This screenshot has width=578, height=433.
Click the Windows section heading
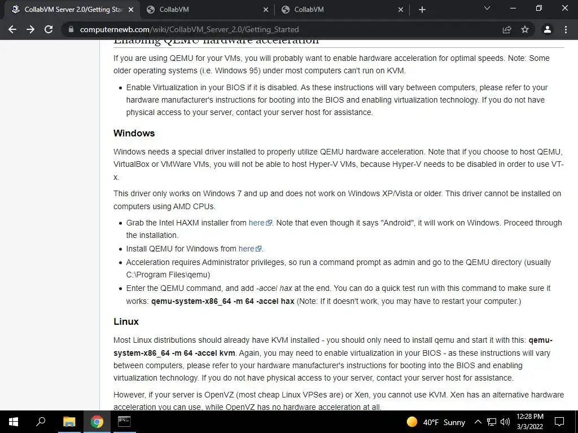[134, 133]
